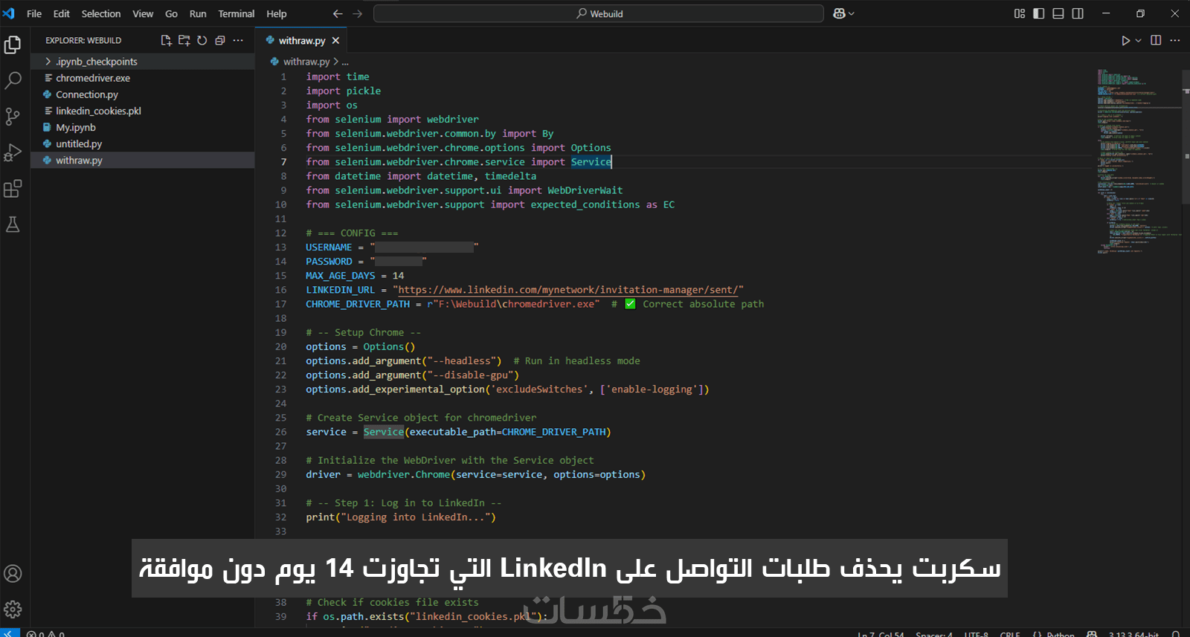1190x637 pixels.
Task: Open the LinkedIn invitation-manager URL in code
Action: pyautogui.click(x=567, y=290)
